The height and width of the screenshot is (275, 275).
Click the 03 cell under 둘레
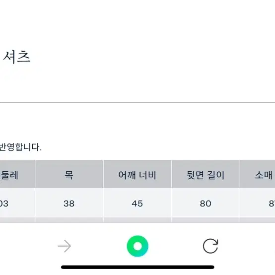click(17, 203)
